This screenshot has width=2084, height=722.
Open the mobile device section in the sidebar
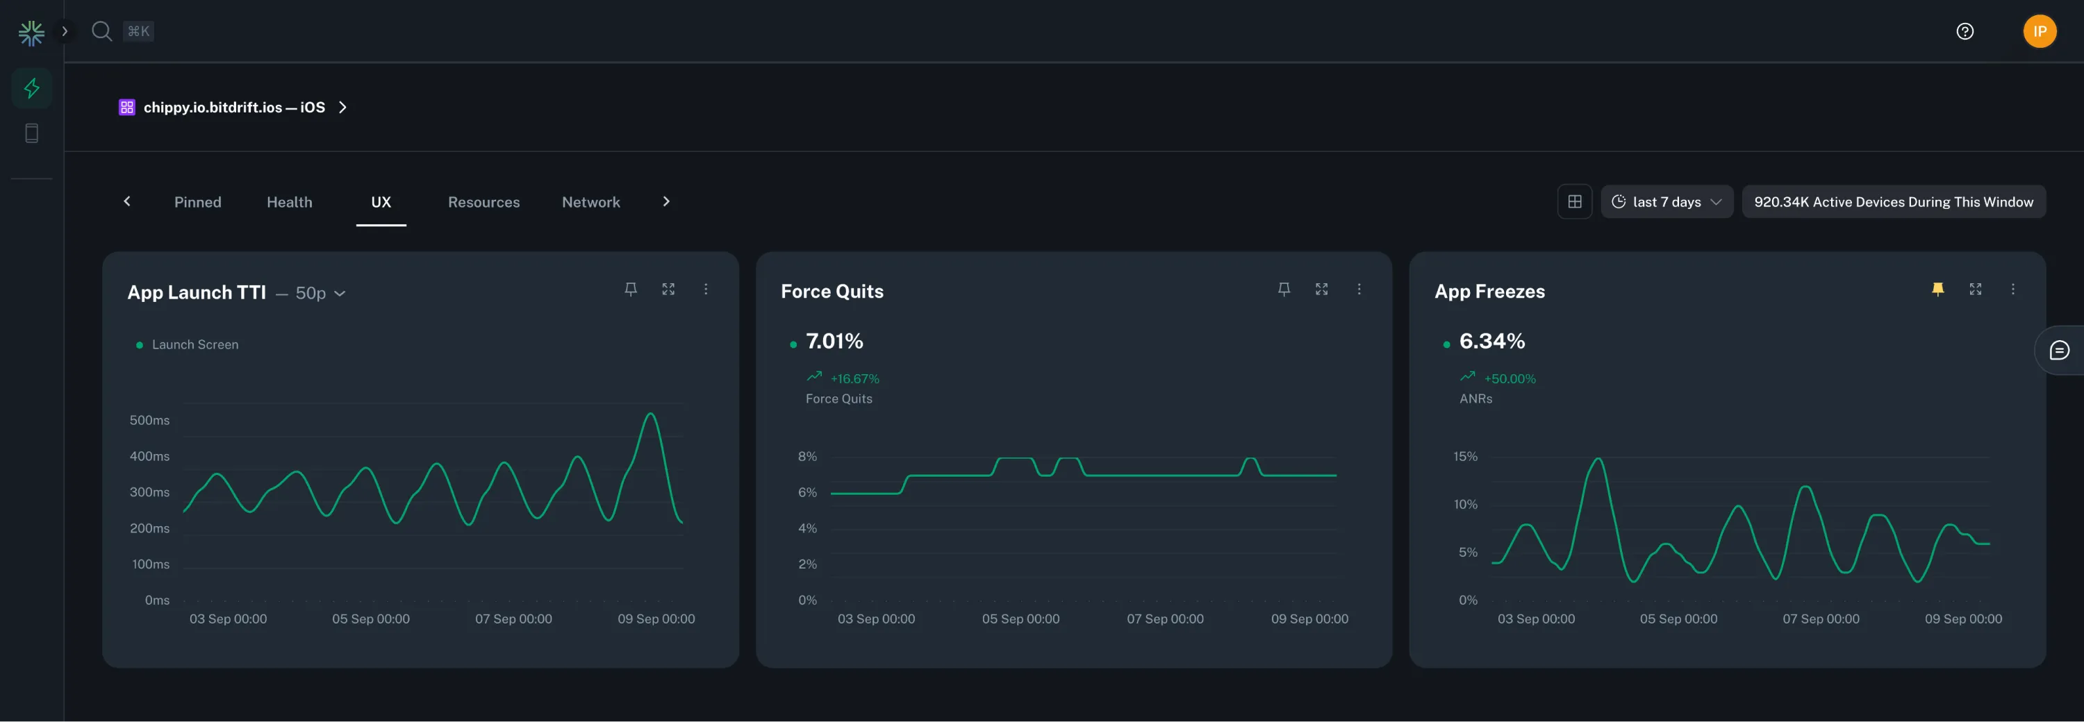[31, 133]
